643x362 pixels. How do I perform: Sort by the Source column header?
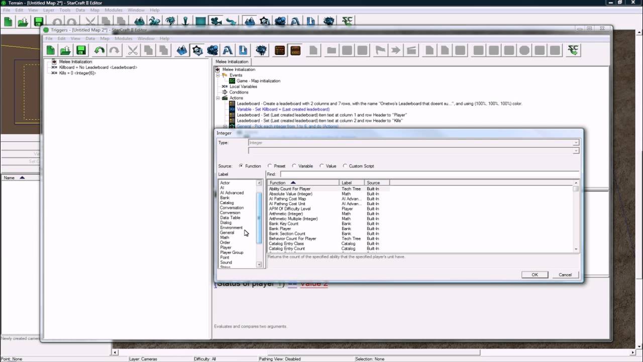(x=377, y=183)
